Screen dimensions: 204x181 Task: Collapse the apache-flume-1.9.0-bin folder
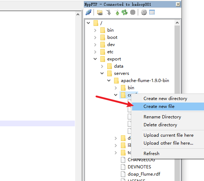tap(109, 81)
